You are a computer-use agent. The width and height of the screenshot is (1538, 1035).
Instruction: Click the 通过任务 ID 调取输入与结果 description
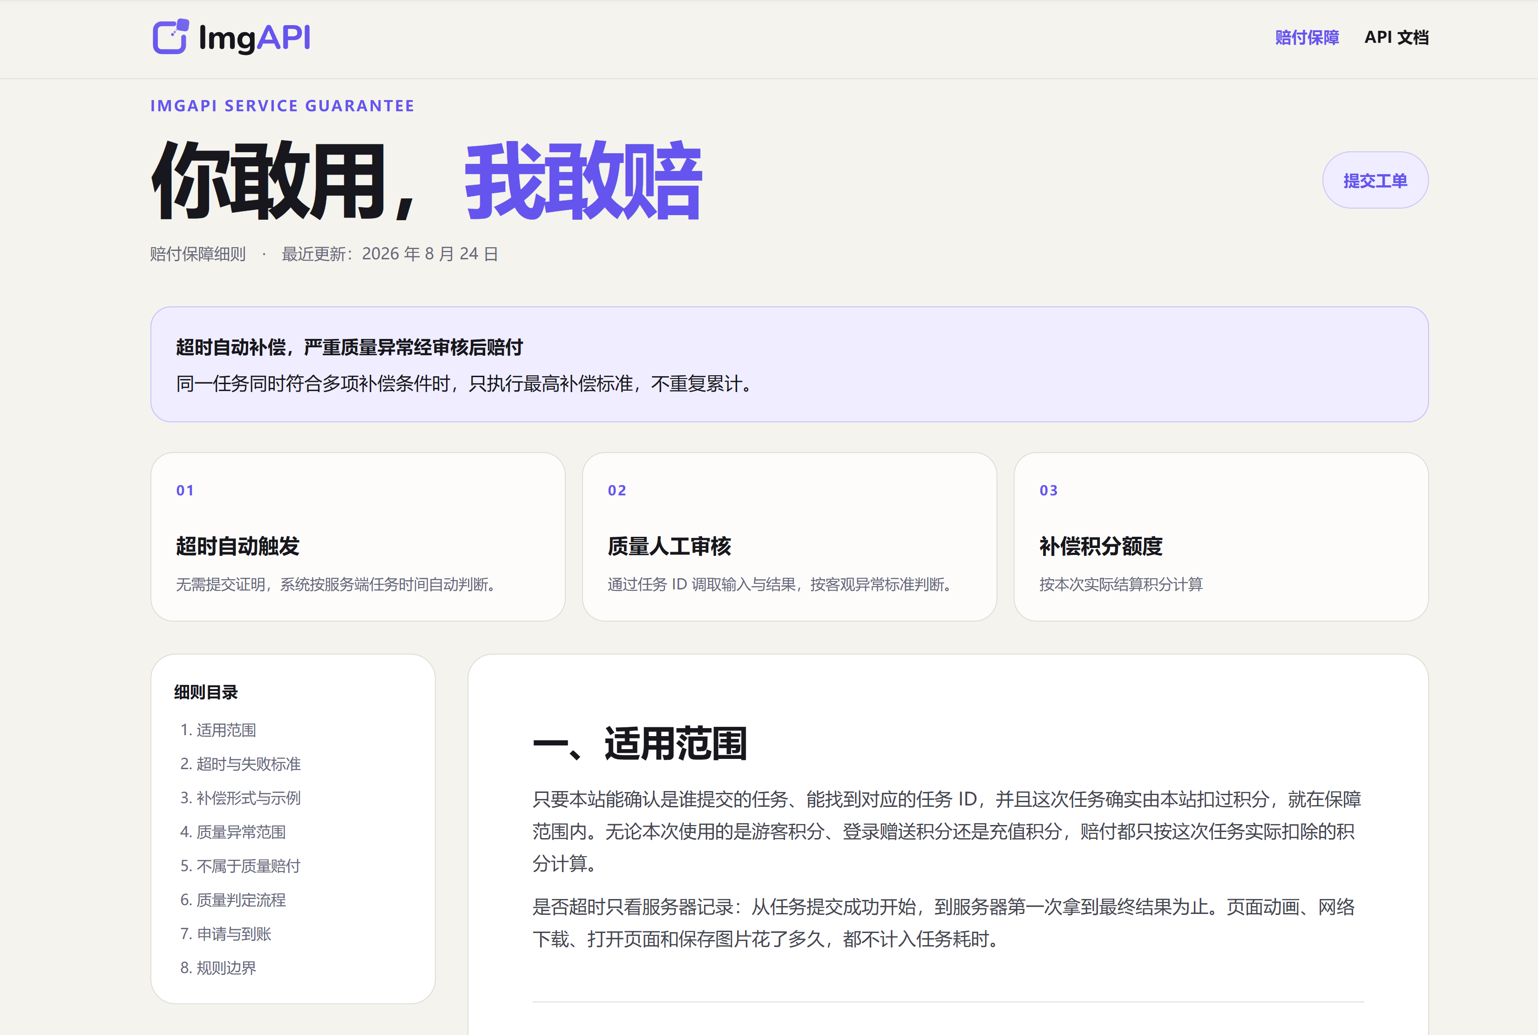(x=779, y=584)
